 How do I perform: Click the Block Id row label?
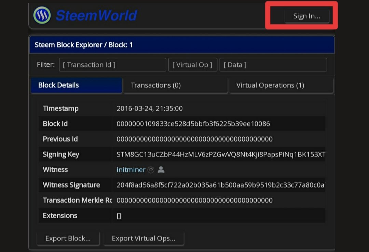point(55,124)
